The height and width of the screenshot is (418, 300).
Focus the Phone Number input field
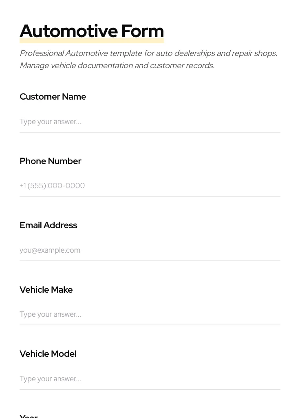click(x=150, y=186)
